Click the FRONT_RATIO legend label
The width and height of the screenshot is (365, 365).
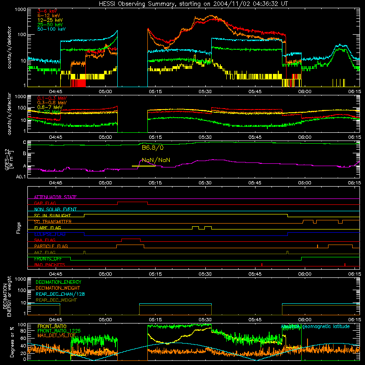coord(52,326)
